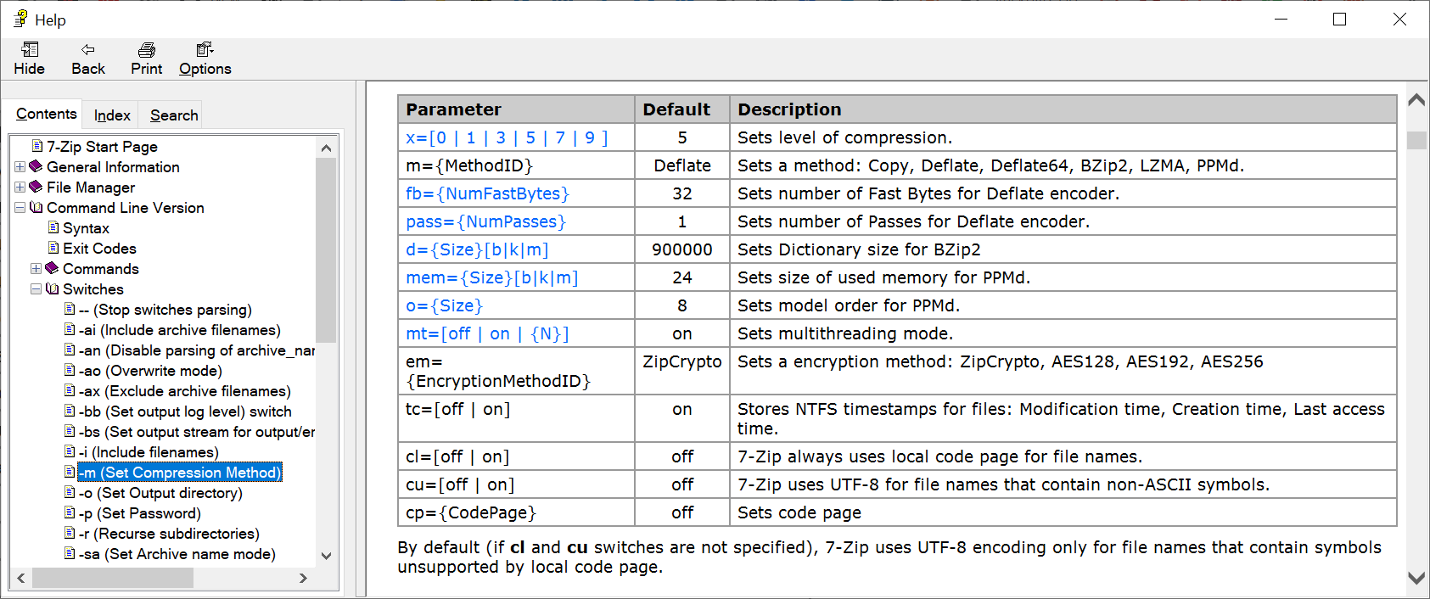The image size is (1430, 599).
Task: Hide the navigation pane with Hide button
Action: click(x=29, y=59)
